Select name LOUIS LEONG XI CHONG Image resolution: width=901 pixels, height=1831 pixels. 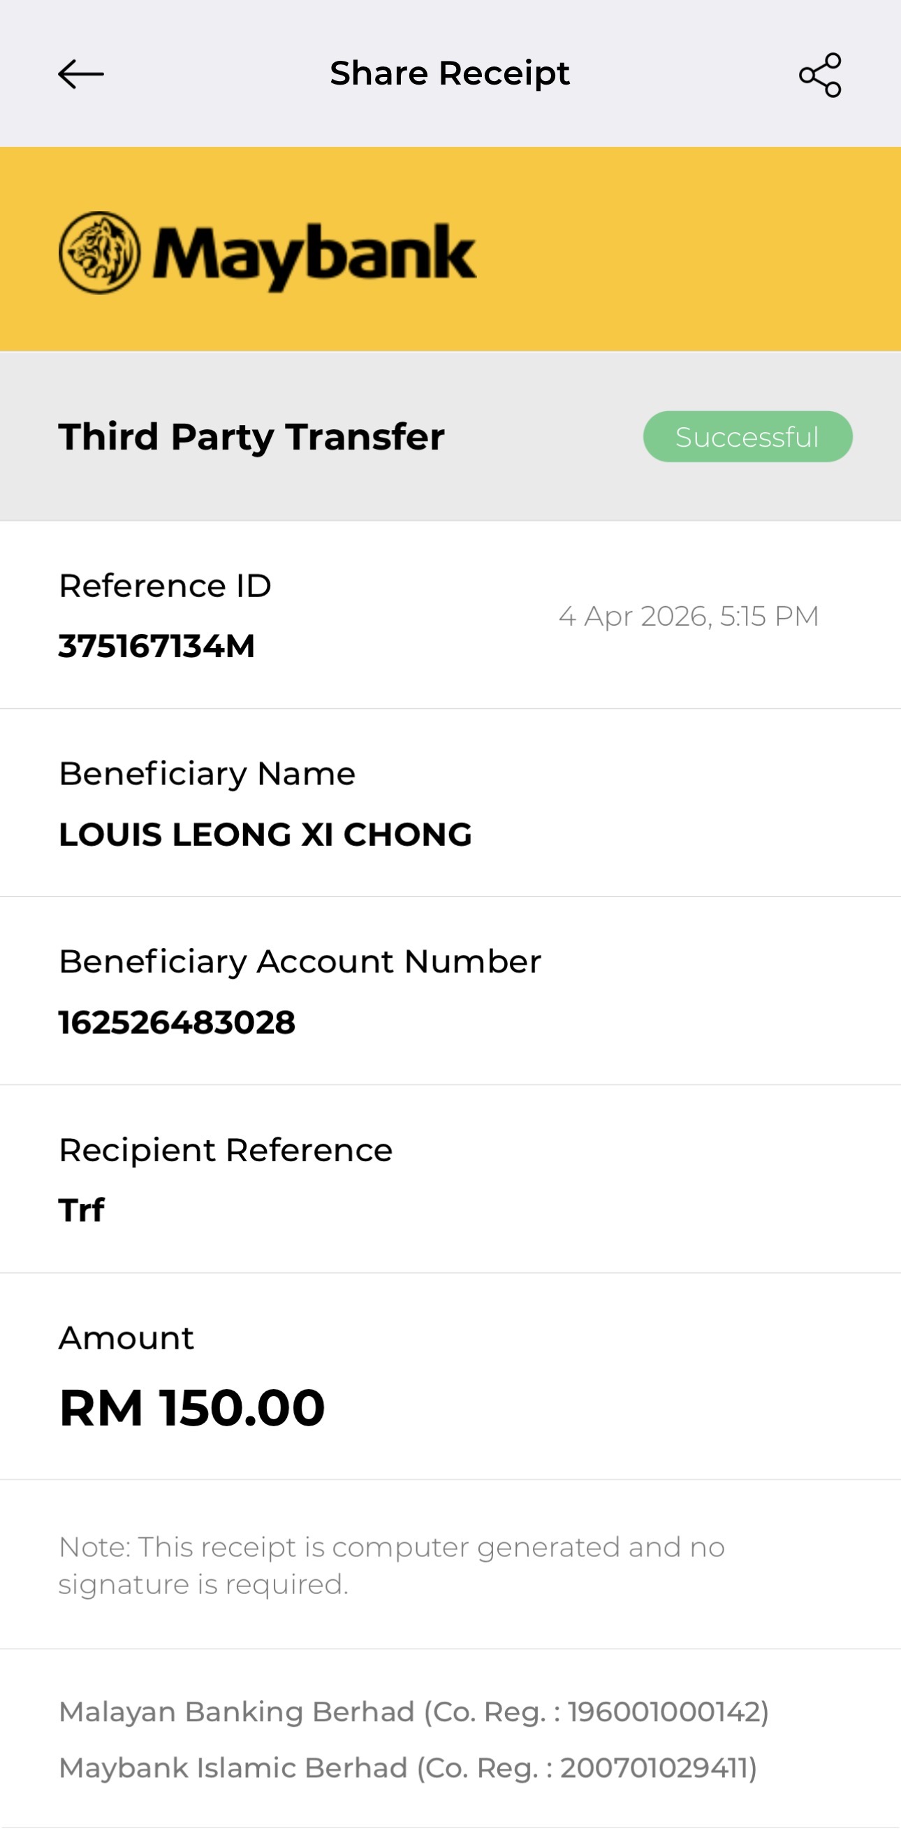[x=265, y=835]
